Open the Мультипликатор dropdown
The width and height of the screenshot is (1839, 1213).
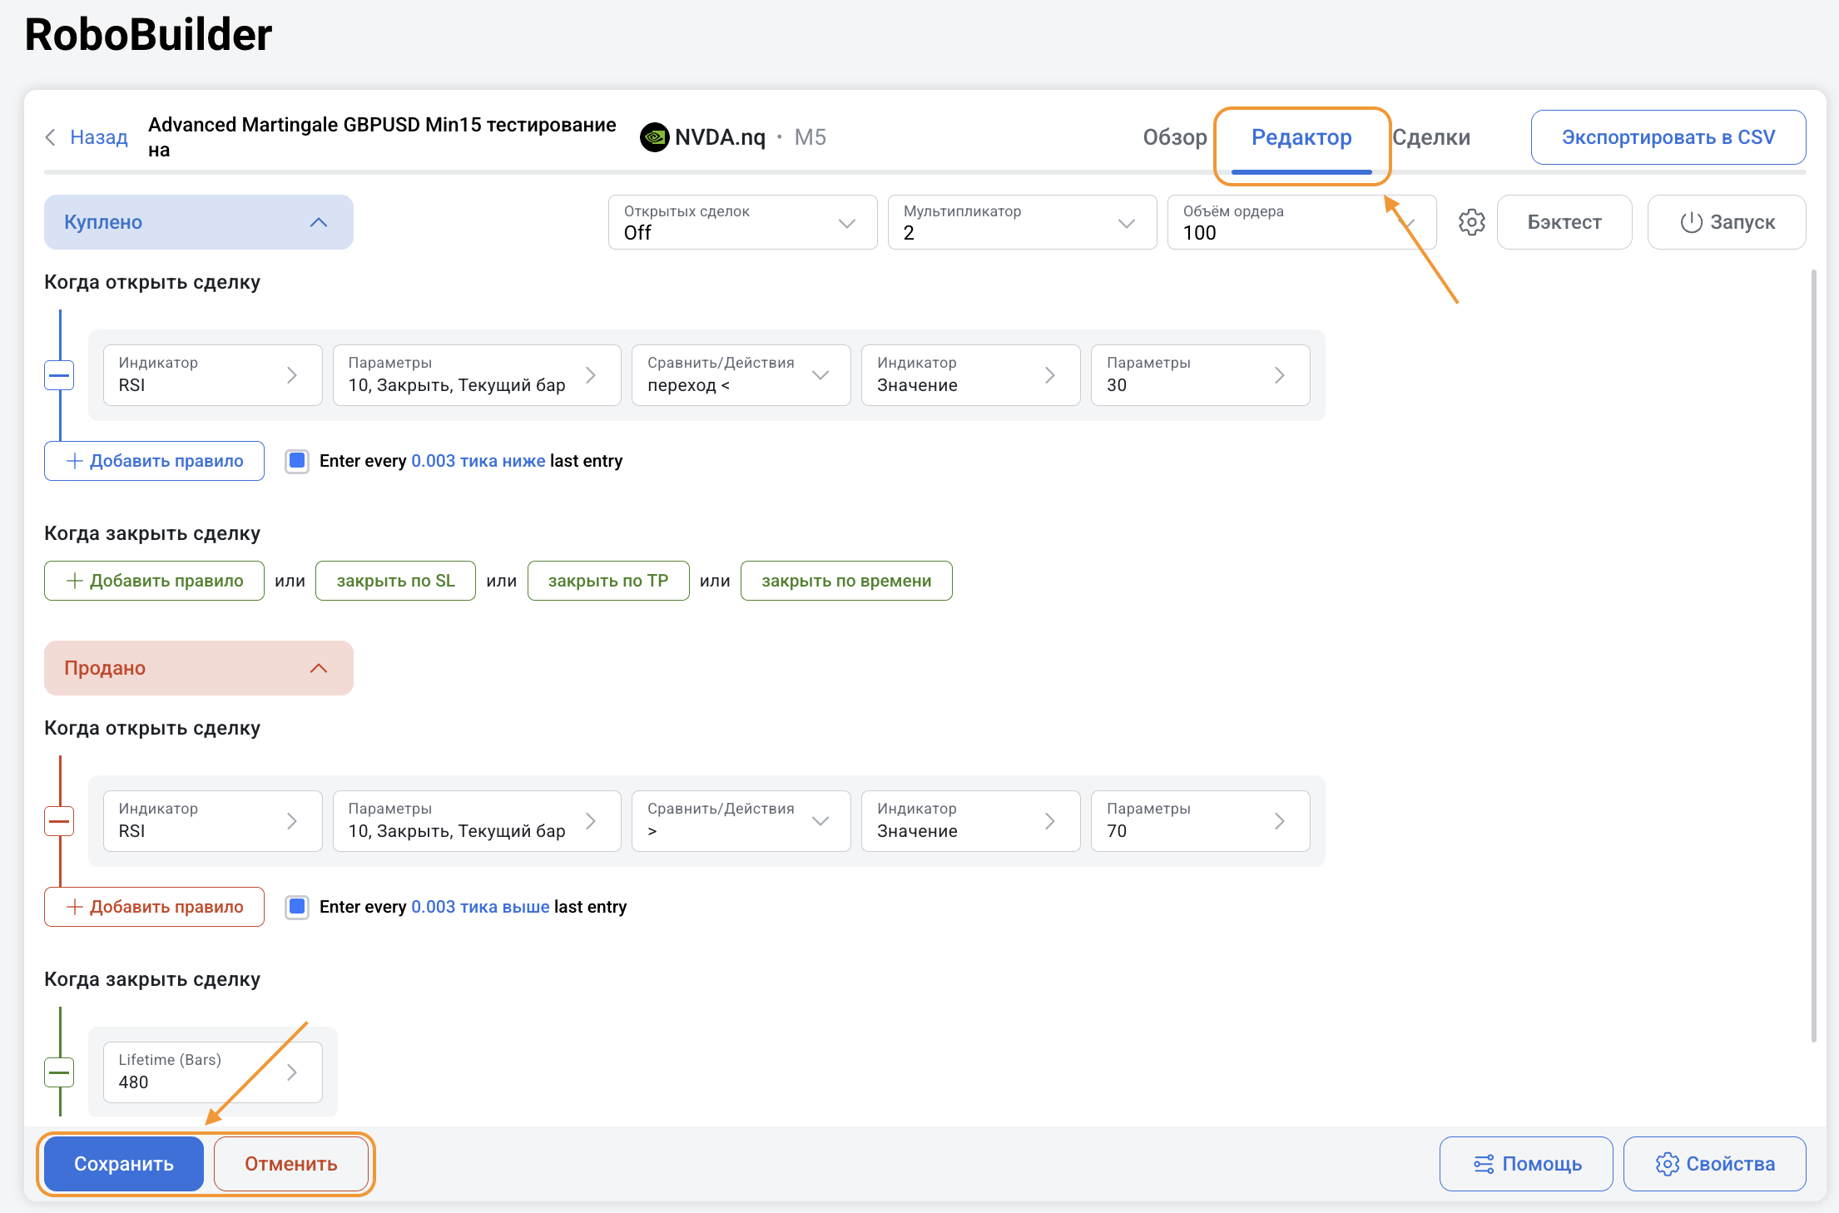tap(1022, 222)
